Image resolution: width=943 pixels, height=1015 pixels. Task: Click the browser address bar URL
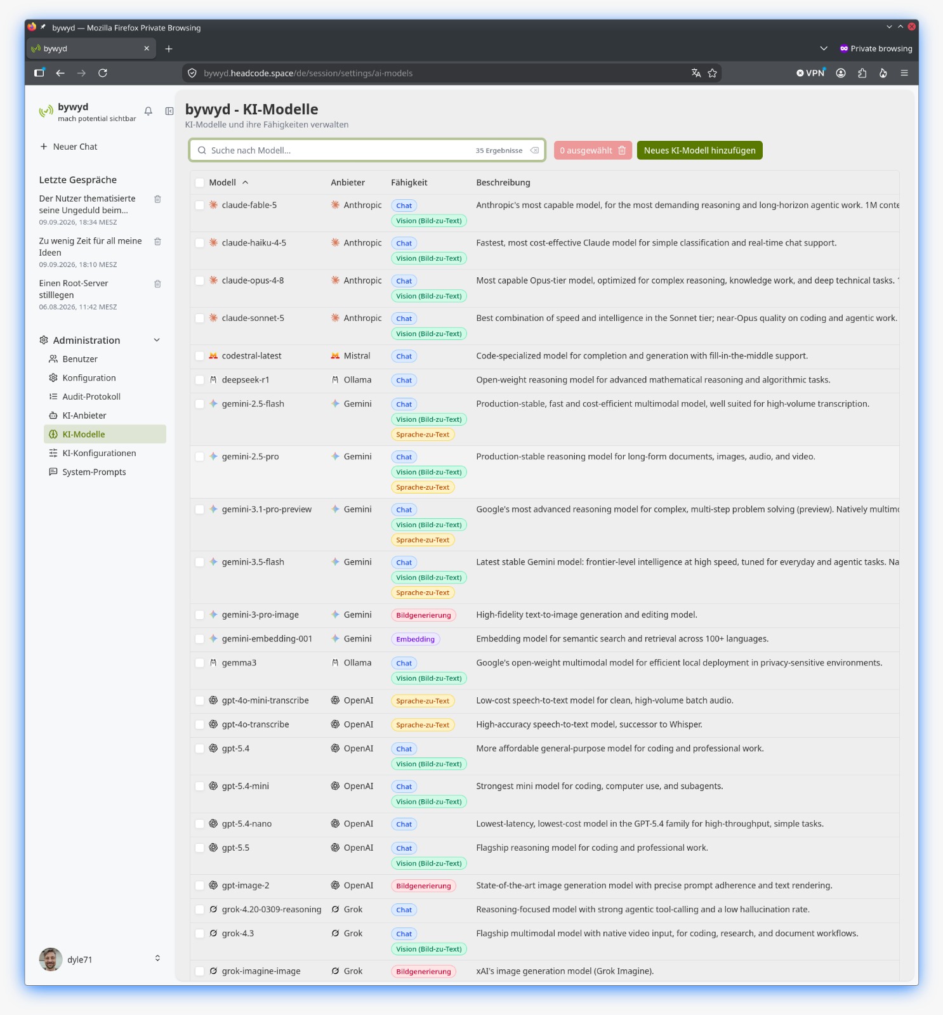308,74
